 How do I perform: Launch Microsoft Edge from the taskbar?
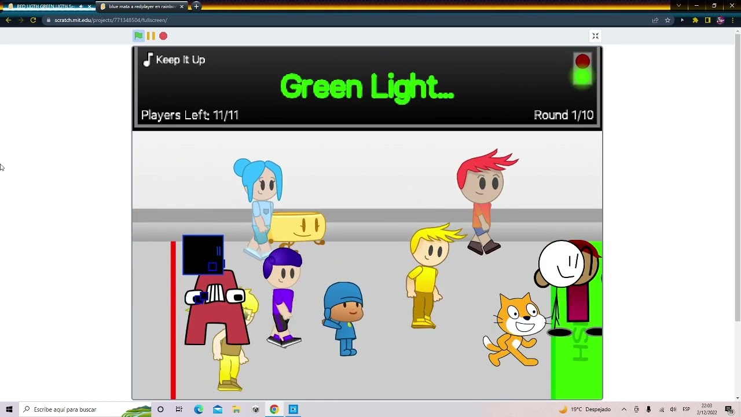pos(199,409)
